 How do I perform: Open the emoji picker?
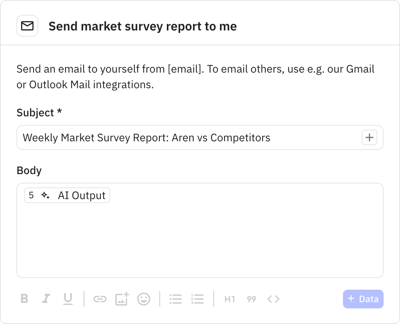143,299
